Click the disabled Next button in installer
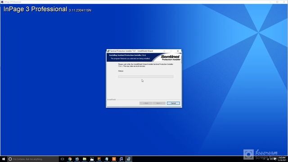This screenshot has width=288, height=162. 159,103
